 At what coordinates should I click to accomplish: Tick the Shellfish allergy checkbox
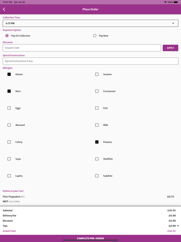tap(97, 159)
